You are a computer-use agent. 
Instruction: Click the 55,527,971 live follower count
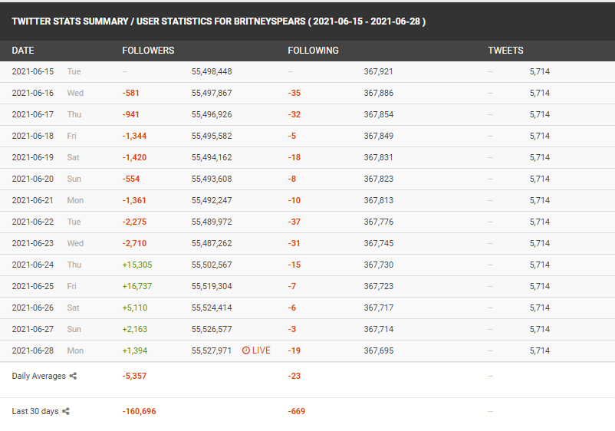tap(212, 350)
